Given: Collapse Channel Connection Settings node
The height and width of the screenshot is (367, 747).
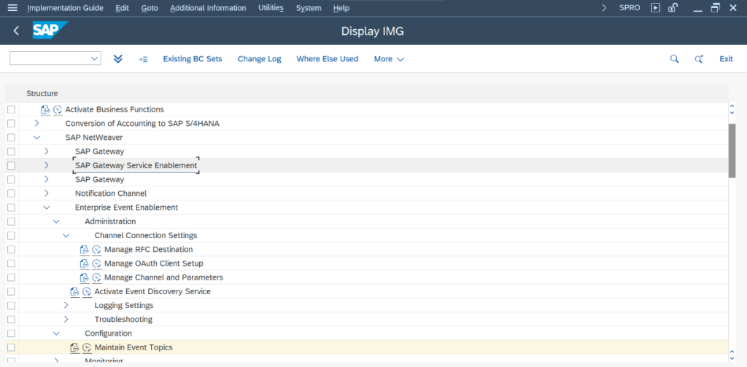Looking at the screenshot, I should [66, 235].
